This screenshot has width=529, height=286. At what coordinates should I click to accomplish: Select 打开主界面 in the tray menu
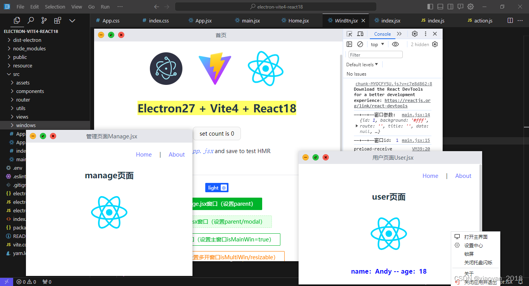[x=476, y=237]
